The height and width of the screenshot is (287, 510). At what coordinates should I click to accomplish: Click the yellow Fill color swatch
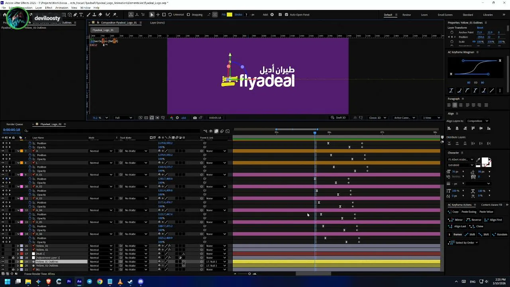[229, 15]
